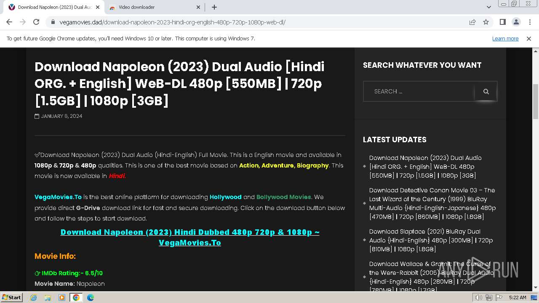
Task: Open the network tray icon
Action: [489, 298]
